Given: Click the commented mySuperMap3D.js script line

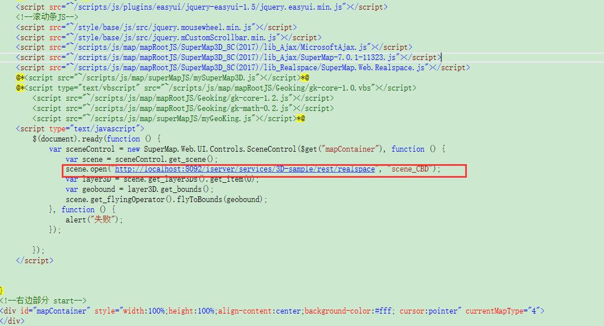Looking at the screenshot, I should [162, 78].
